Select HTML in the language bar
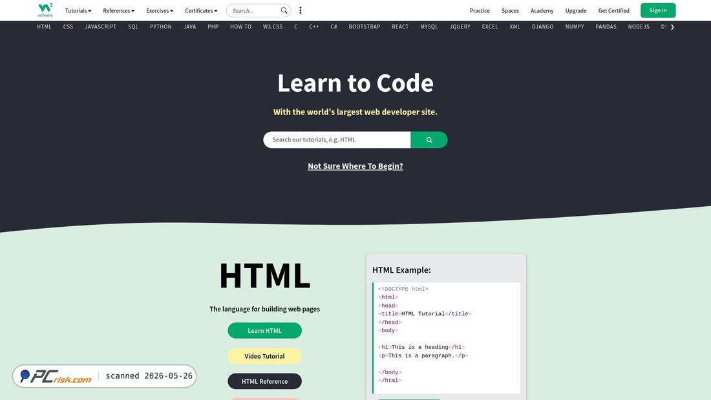The width and height of the screenshot is (711, 400). 45,26
